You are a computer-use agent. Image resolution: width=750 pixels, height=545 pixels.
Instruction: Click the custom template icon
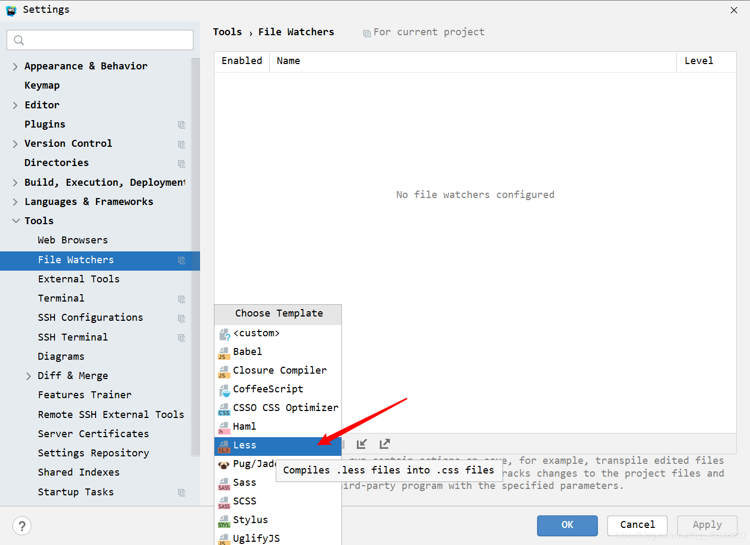pyautogui.click(x=225, y=334)
